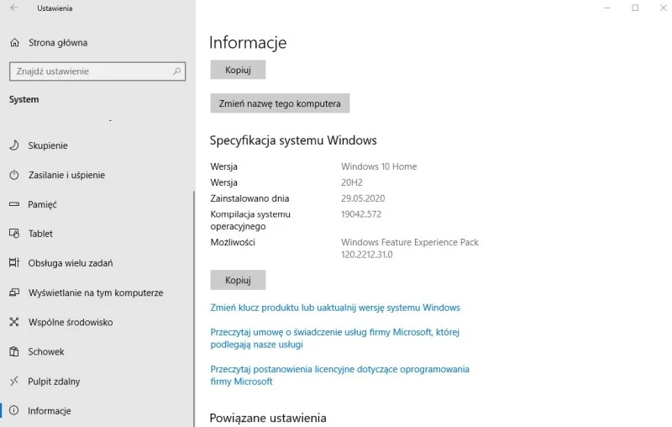Click the Windows 10 Home value

coord(379,166)
